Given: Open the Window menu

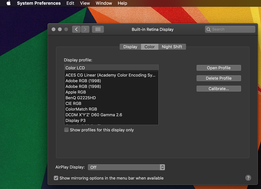Looking at the screenshot, I should tap(104, 3).
